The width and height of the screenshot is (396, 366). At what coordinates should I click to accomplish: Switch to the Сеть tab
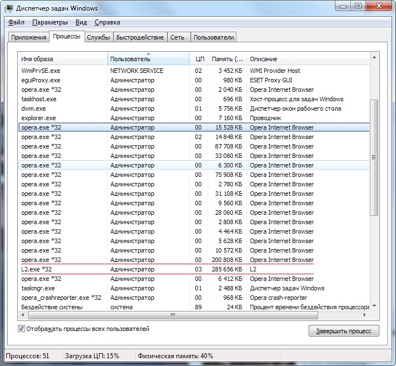pyautogui.click(x=177, y=37)
